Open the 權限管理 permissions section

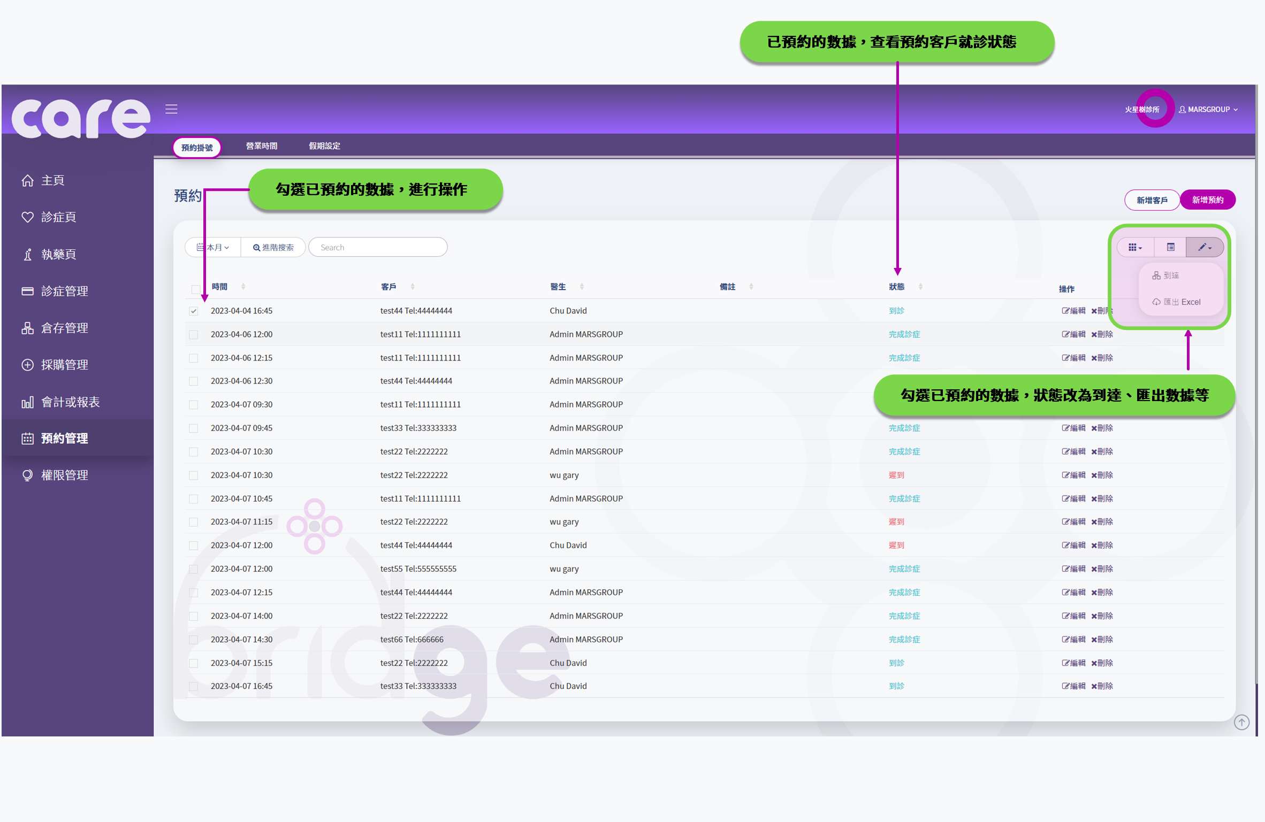(x=64, y=474)
